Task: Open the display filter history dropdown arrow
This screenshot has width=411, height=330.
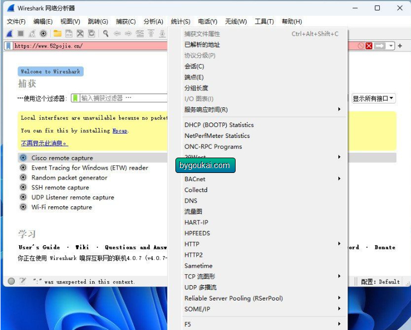Action: tap(391, 46)
